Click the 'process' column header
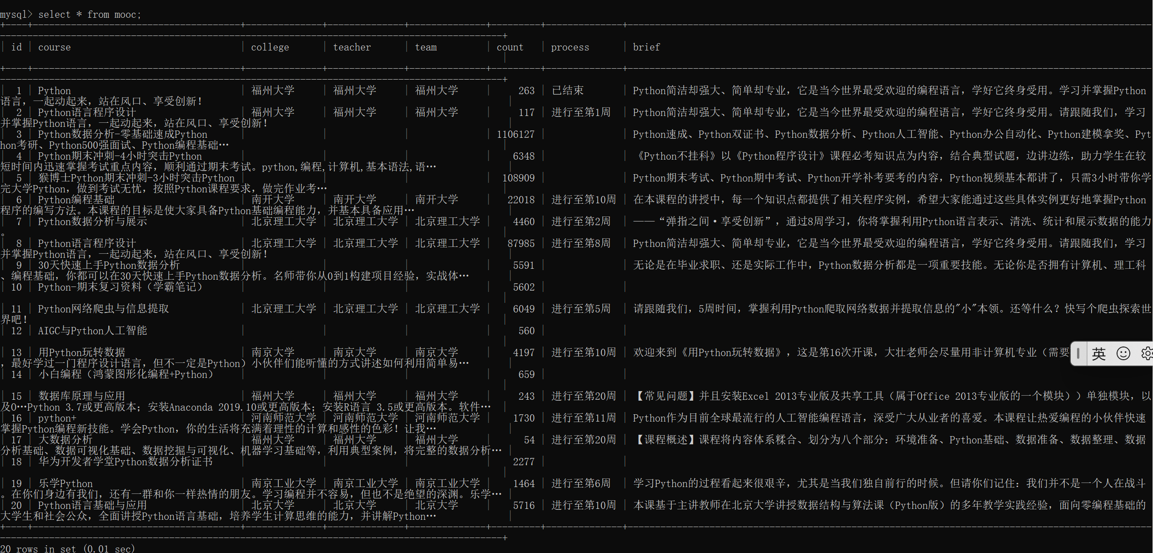Viewport: 1153px width, 553px height. pos(569,47)
